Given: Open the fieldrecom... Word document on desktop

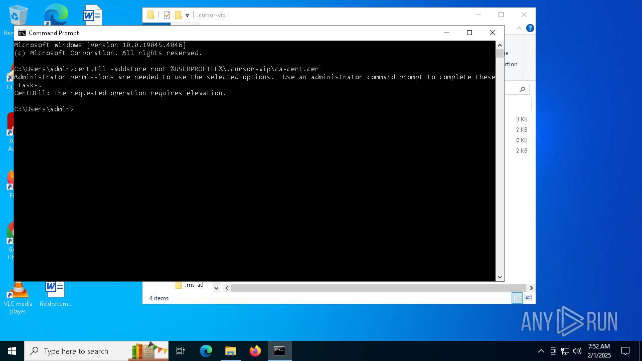Looking at the screenshot, I should click(x=56, y=294).
